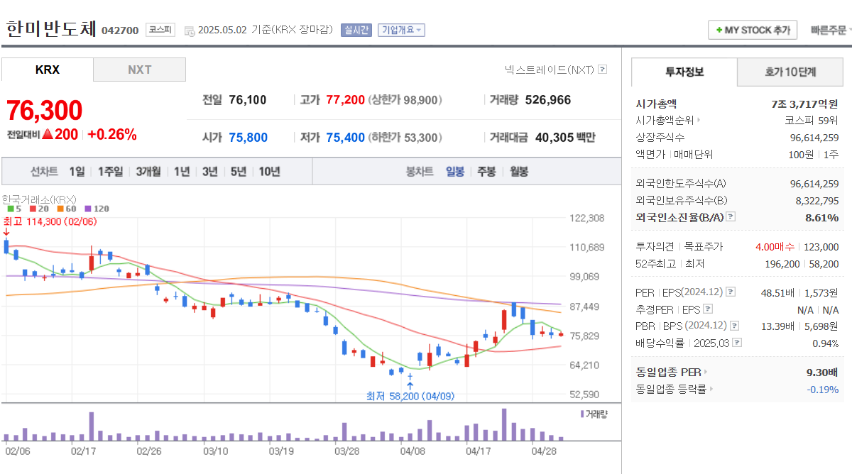Viewport: 852px width, 474px height.
Task: Click help icon beside 외국인소진율(B/A)
Action: pos(731,217)
